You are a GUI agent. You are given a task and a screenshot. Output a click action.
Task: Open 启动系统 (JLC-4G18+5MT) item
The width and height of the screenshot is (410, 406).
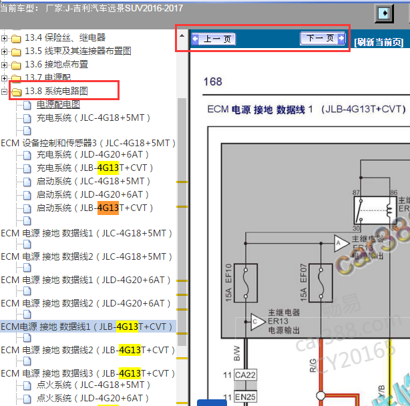tap(93, 181)
